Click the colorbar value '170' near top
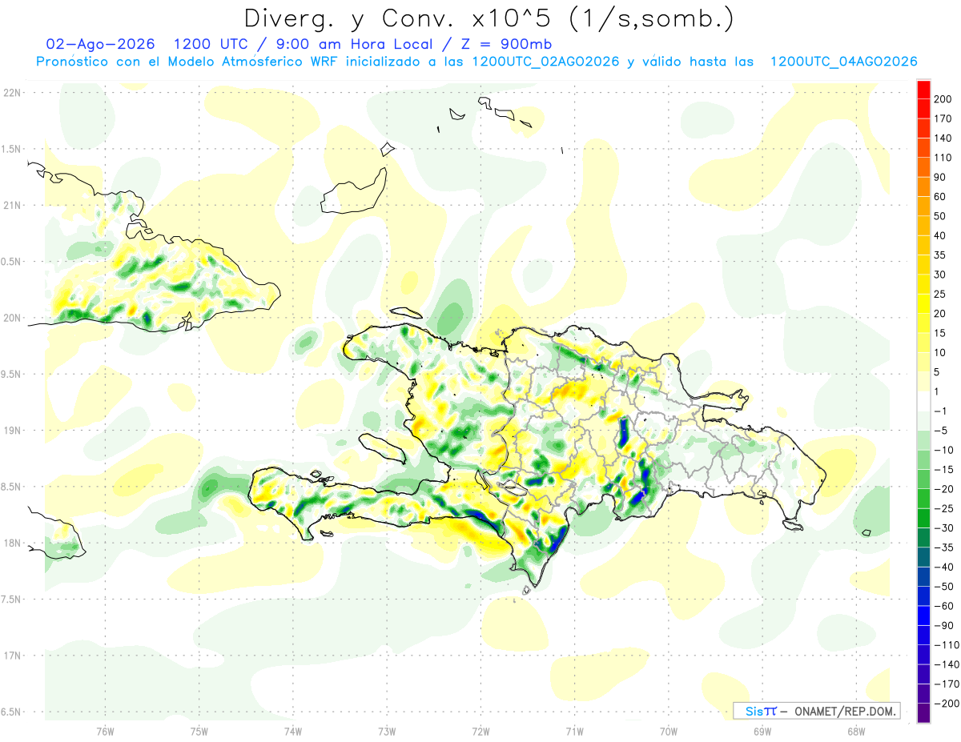Image resolution: width=961 pixels, height=742 pixels. click(x=943, y=118)
